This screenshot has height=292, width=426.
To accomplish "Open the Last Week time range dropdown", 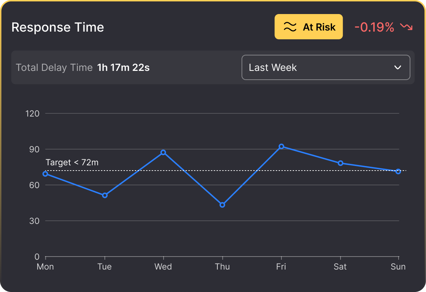I will 326,67.
